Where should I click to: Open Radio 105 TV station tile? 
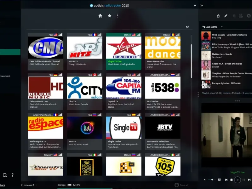point(163,164)
